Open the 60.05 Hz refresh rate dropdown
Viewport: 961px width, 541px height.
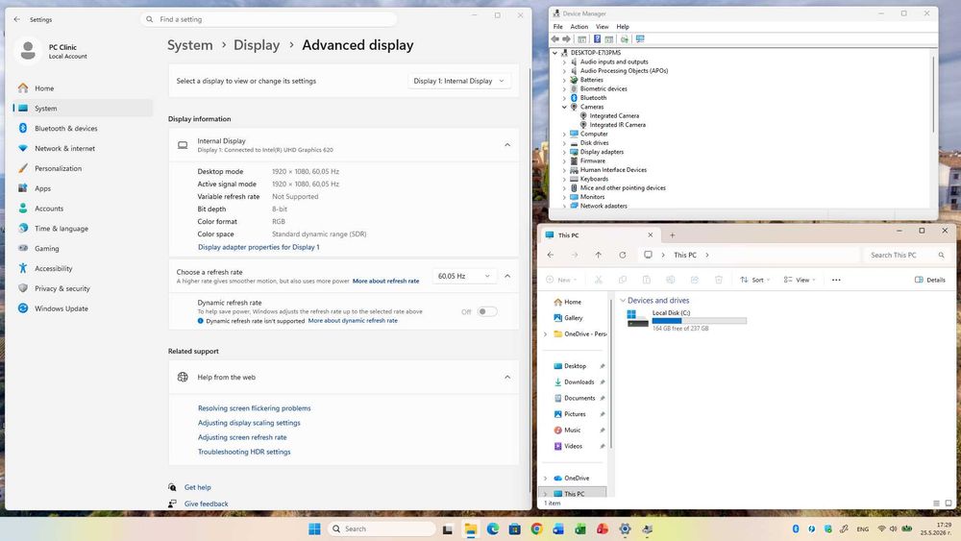pyautogui.click(x=464, y=277)
